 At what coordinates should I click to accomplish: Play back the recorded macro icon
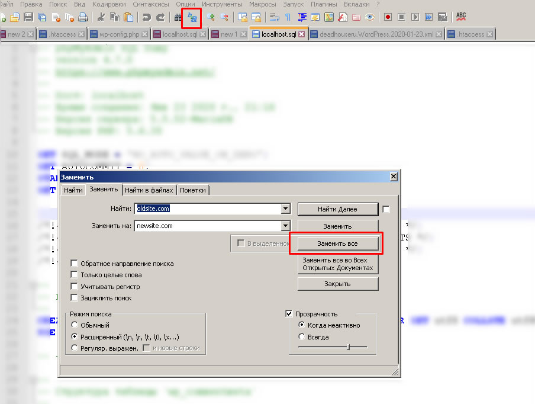click(x=415, y=17)
